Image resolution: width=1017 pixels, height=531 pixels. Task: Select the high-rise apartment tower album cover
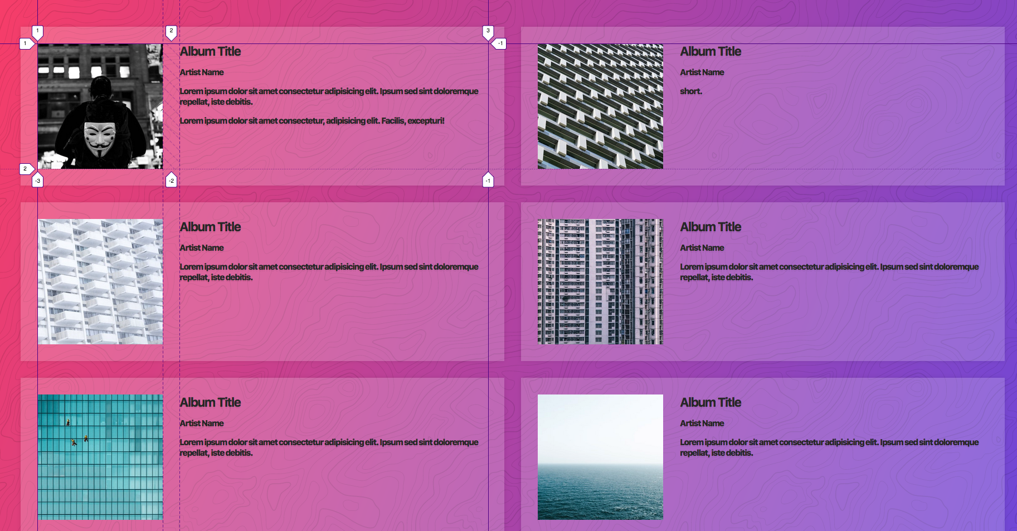600,281
